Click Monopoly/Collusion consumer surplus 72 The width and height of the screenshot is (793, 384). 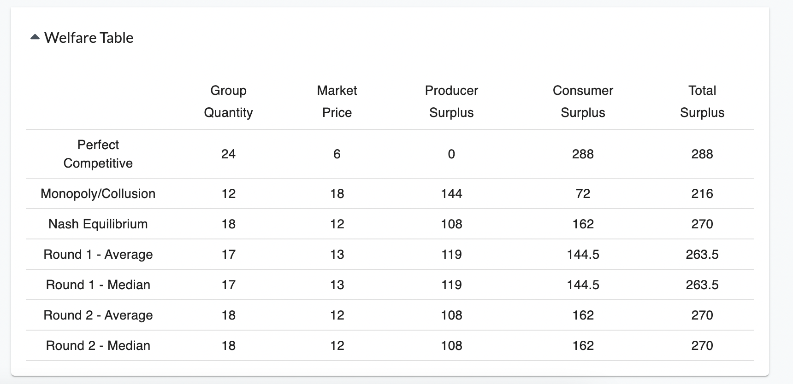coord(583,193)
